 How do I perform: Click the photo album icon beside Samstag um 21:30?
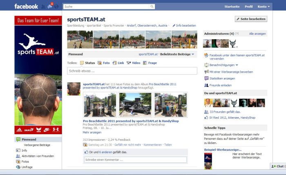coord(85,145)
